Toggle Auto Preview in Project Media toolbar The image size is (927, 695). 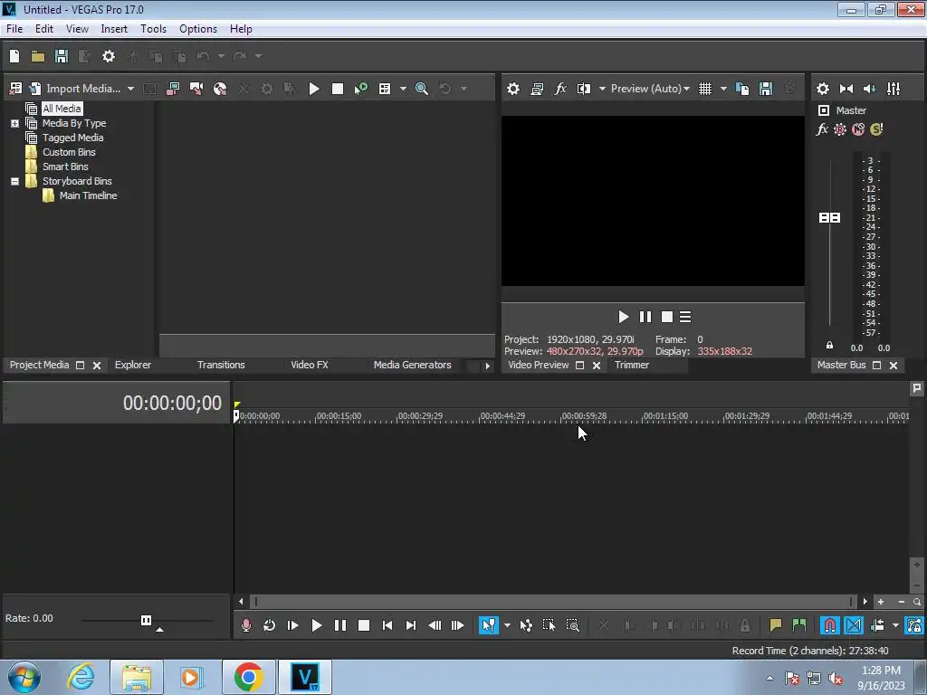coord(360,89)
